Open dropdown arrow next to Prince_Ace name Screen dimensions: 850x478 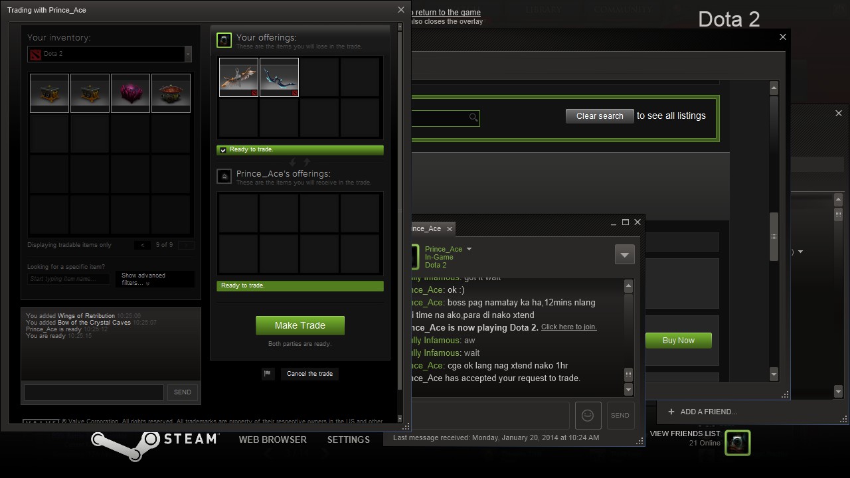pos(469,250)
